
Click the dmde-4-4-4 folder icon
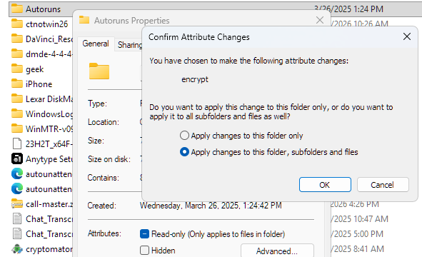pyautogui.click(x=17, y=54)
